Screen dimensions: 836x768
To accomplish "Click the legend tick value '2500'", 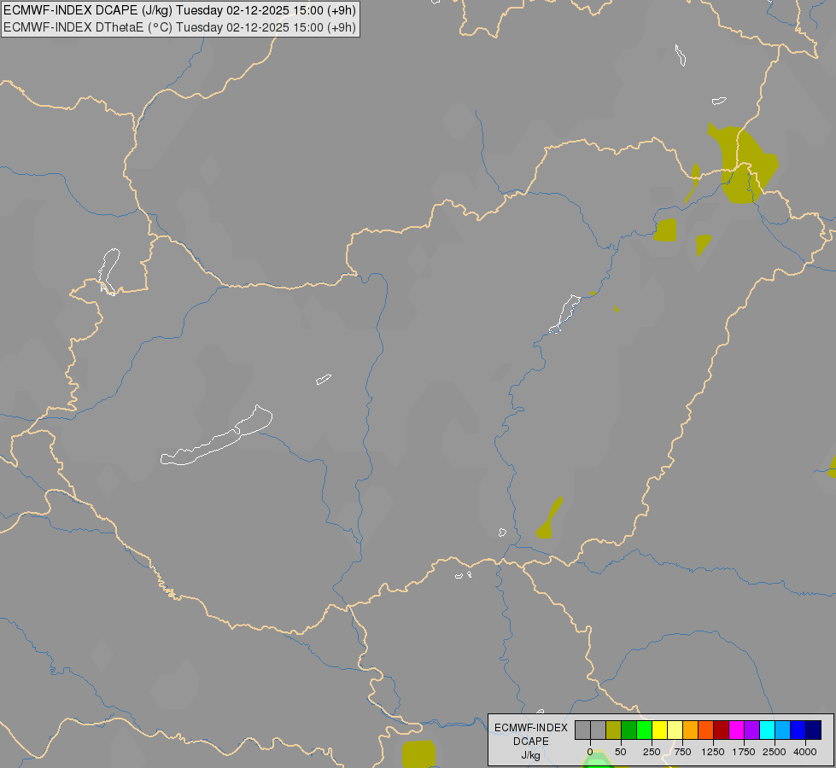I will coord(775,752).
